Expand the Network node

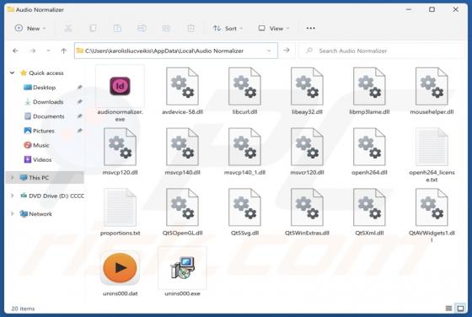pos(13,214)
